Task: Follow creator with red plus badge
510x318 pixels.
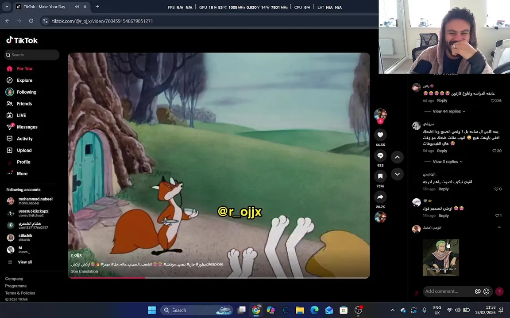Action: click(x=380, y=121)
